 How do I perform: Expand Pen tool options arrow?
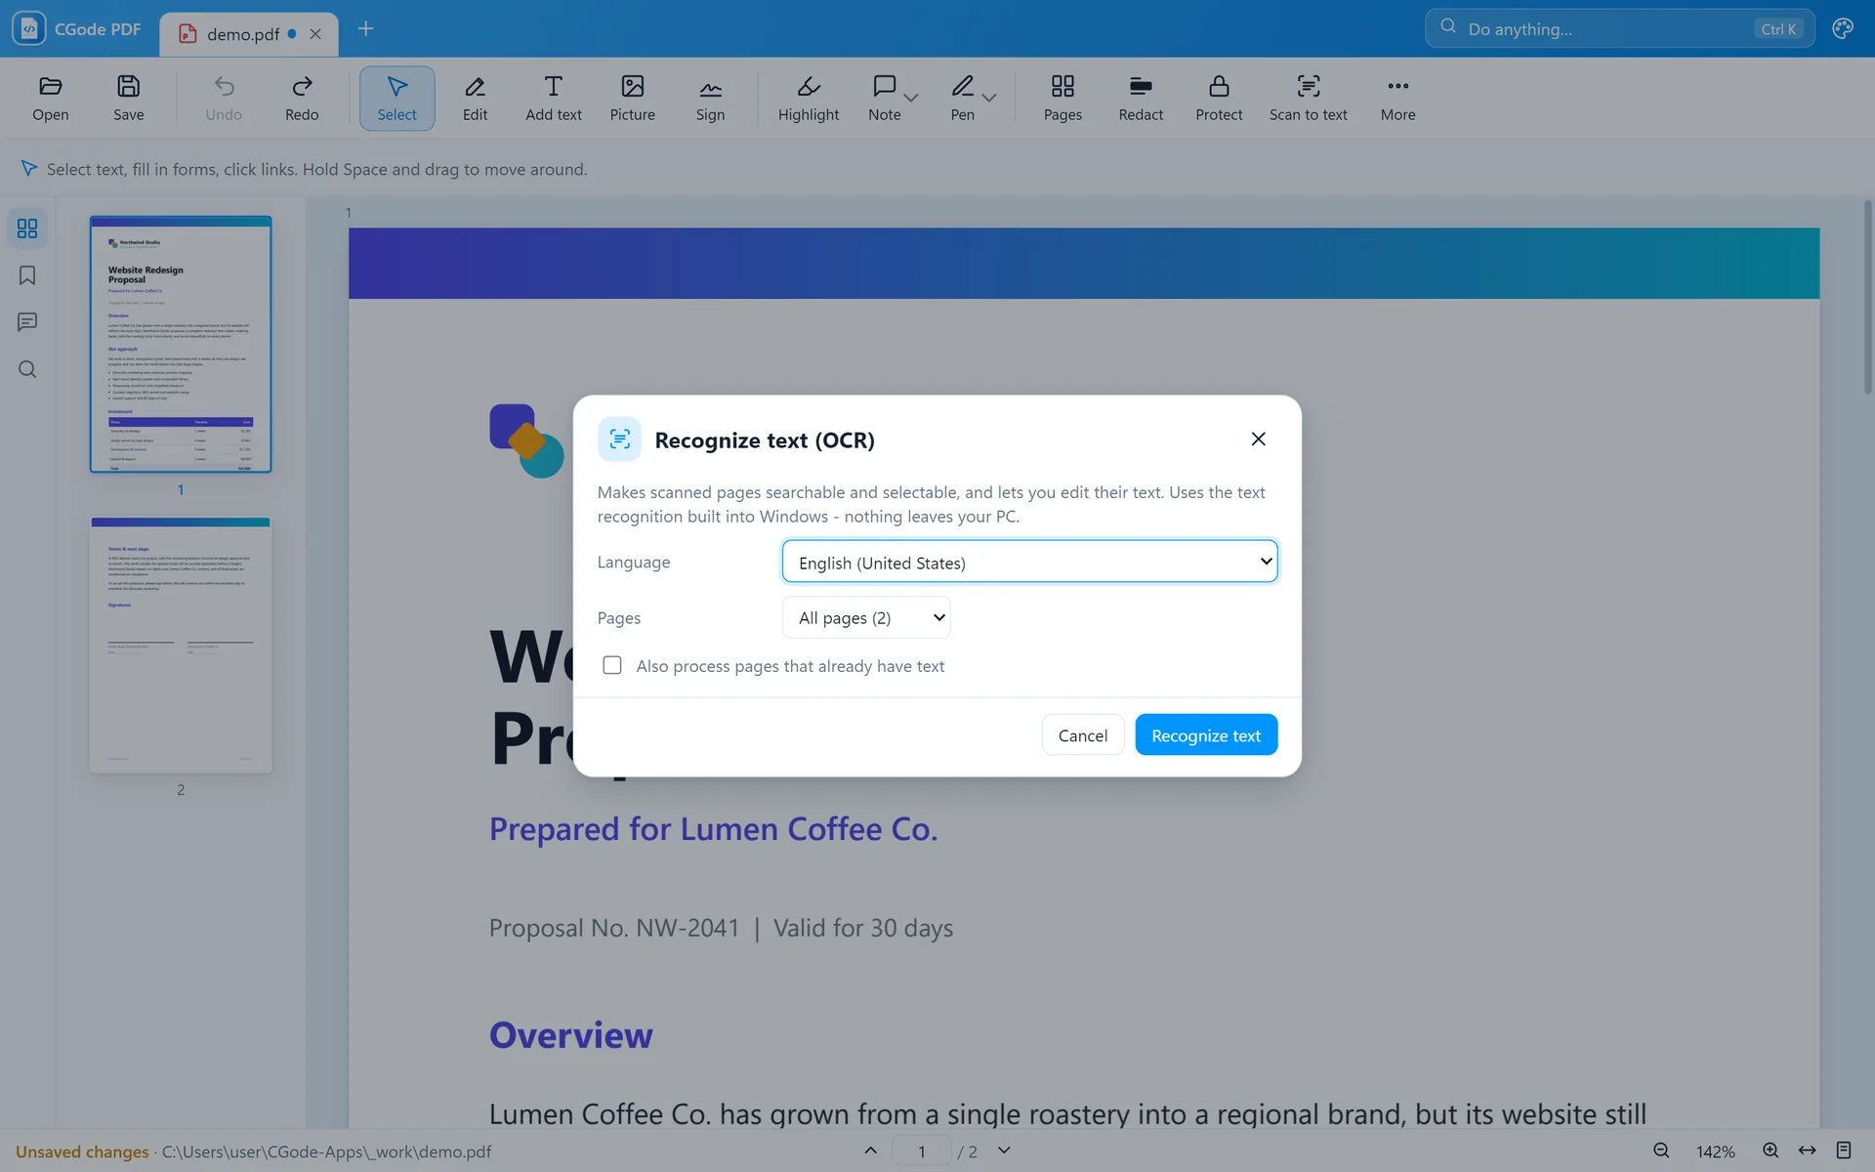(x=989, y=98)
